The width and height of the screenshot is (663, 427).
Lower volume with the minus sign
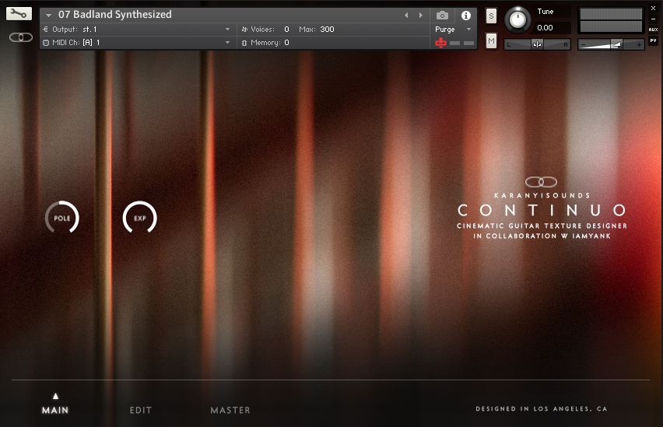click(584, 44)
